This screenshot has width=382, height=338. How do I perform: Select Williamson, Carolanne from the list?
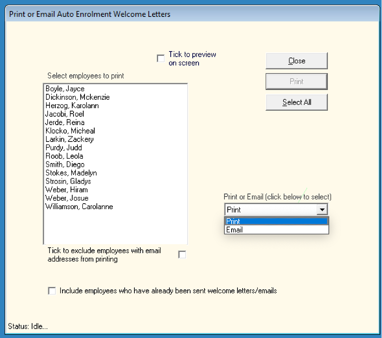coord(79,207)
